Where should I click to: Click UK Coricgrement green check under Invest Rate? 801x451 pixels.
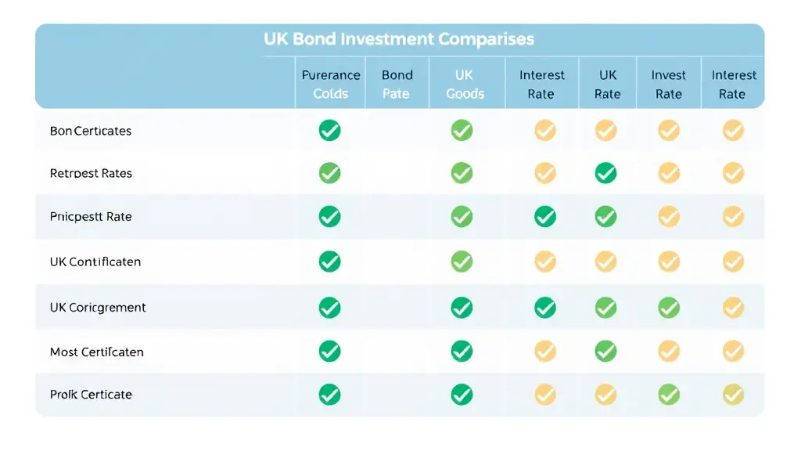[x=669, y=308]
